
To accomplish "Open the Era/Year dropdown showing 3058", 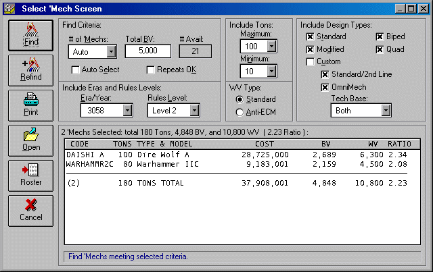I will coord(127,111).
